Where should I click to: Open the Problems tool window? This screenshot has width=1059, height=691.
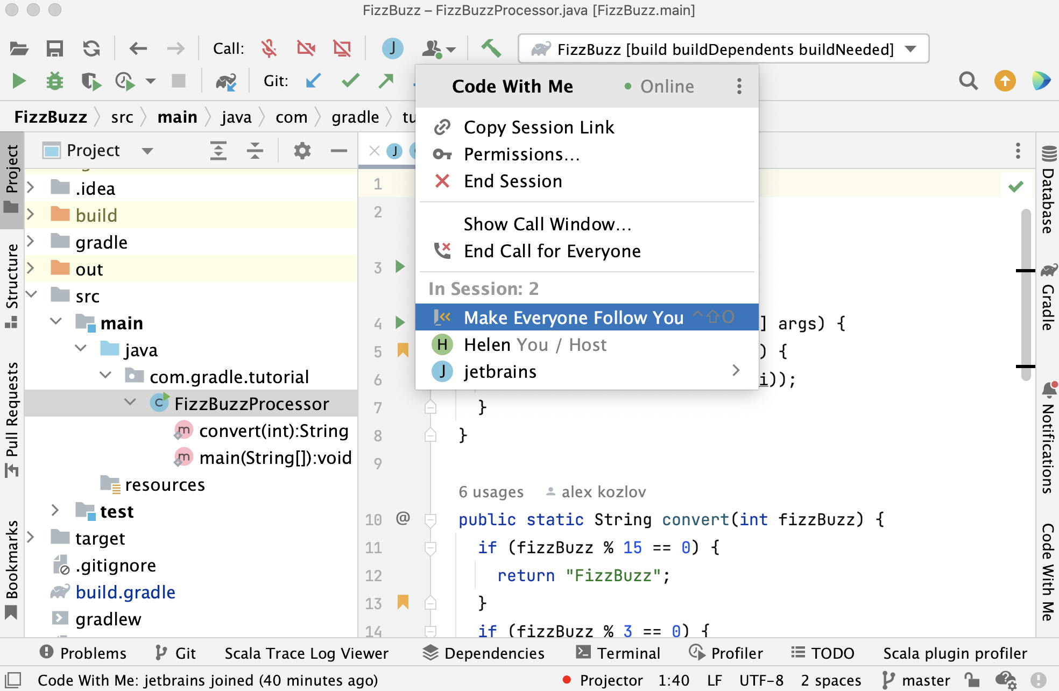83,653
